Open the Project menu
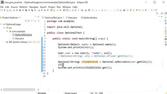This screenshot has height=94, width=167. click(x=52, y=7)
